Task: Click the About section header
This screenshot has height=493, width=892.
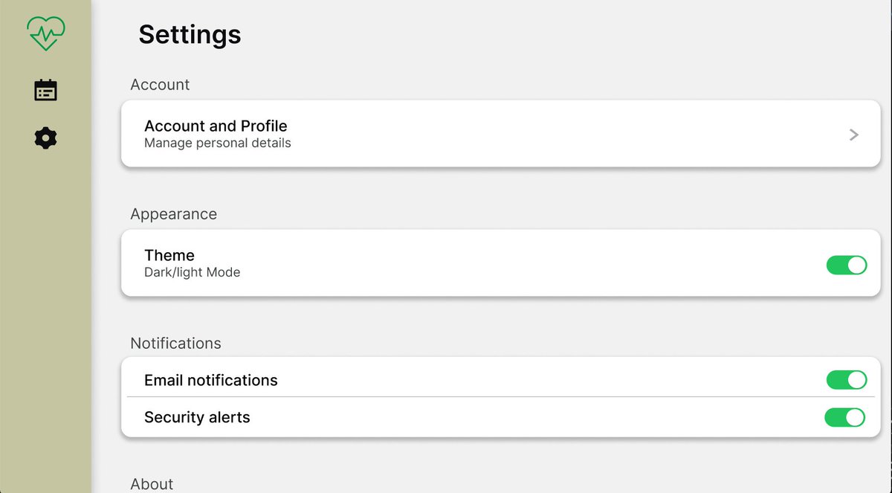Action: [152, 484]
